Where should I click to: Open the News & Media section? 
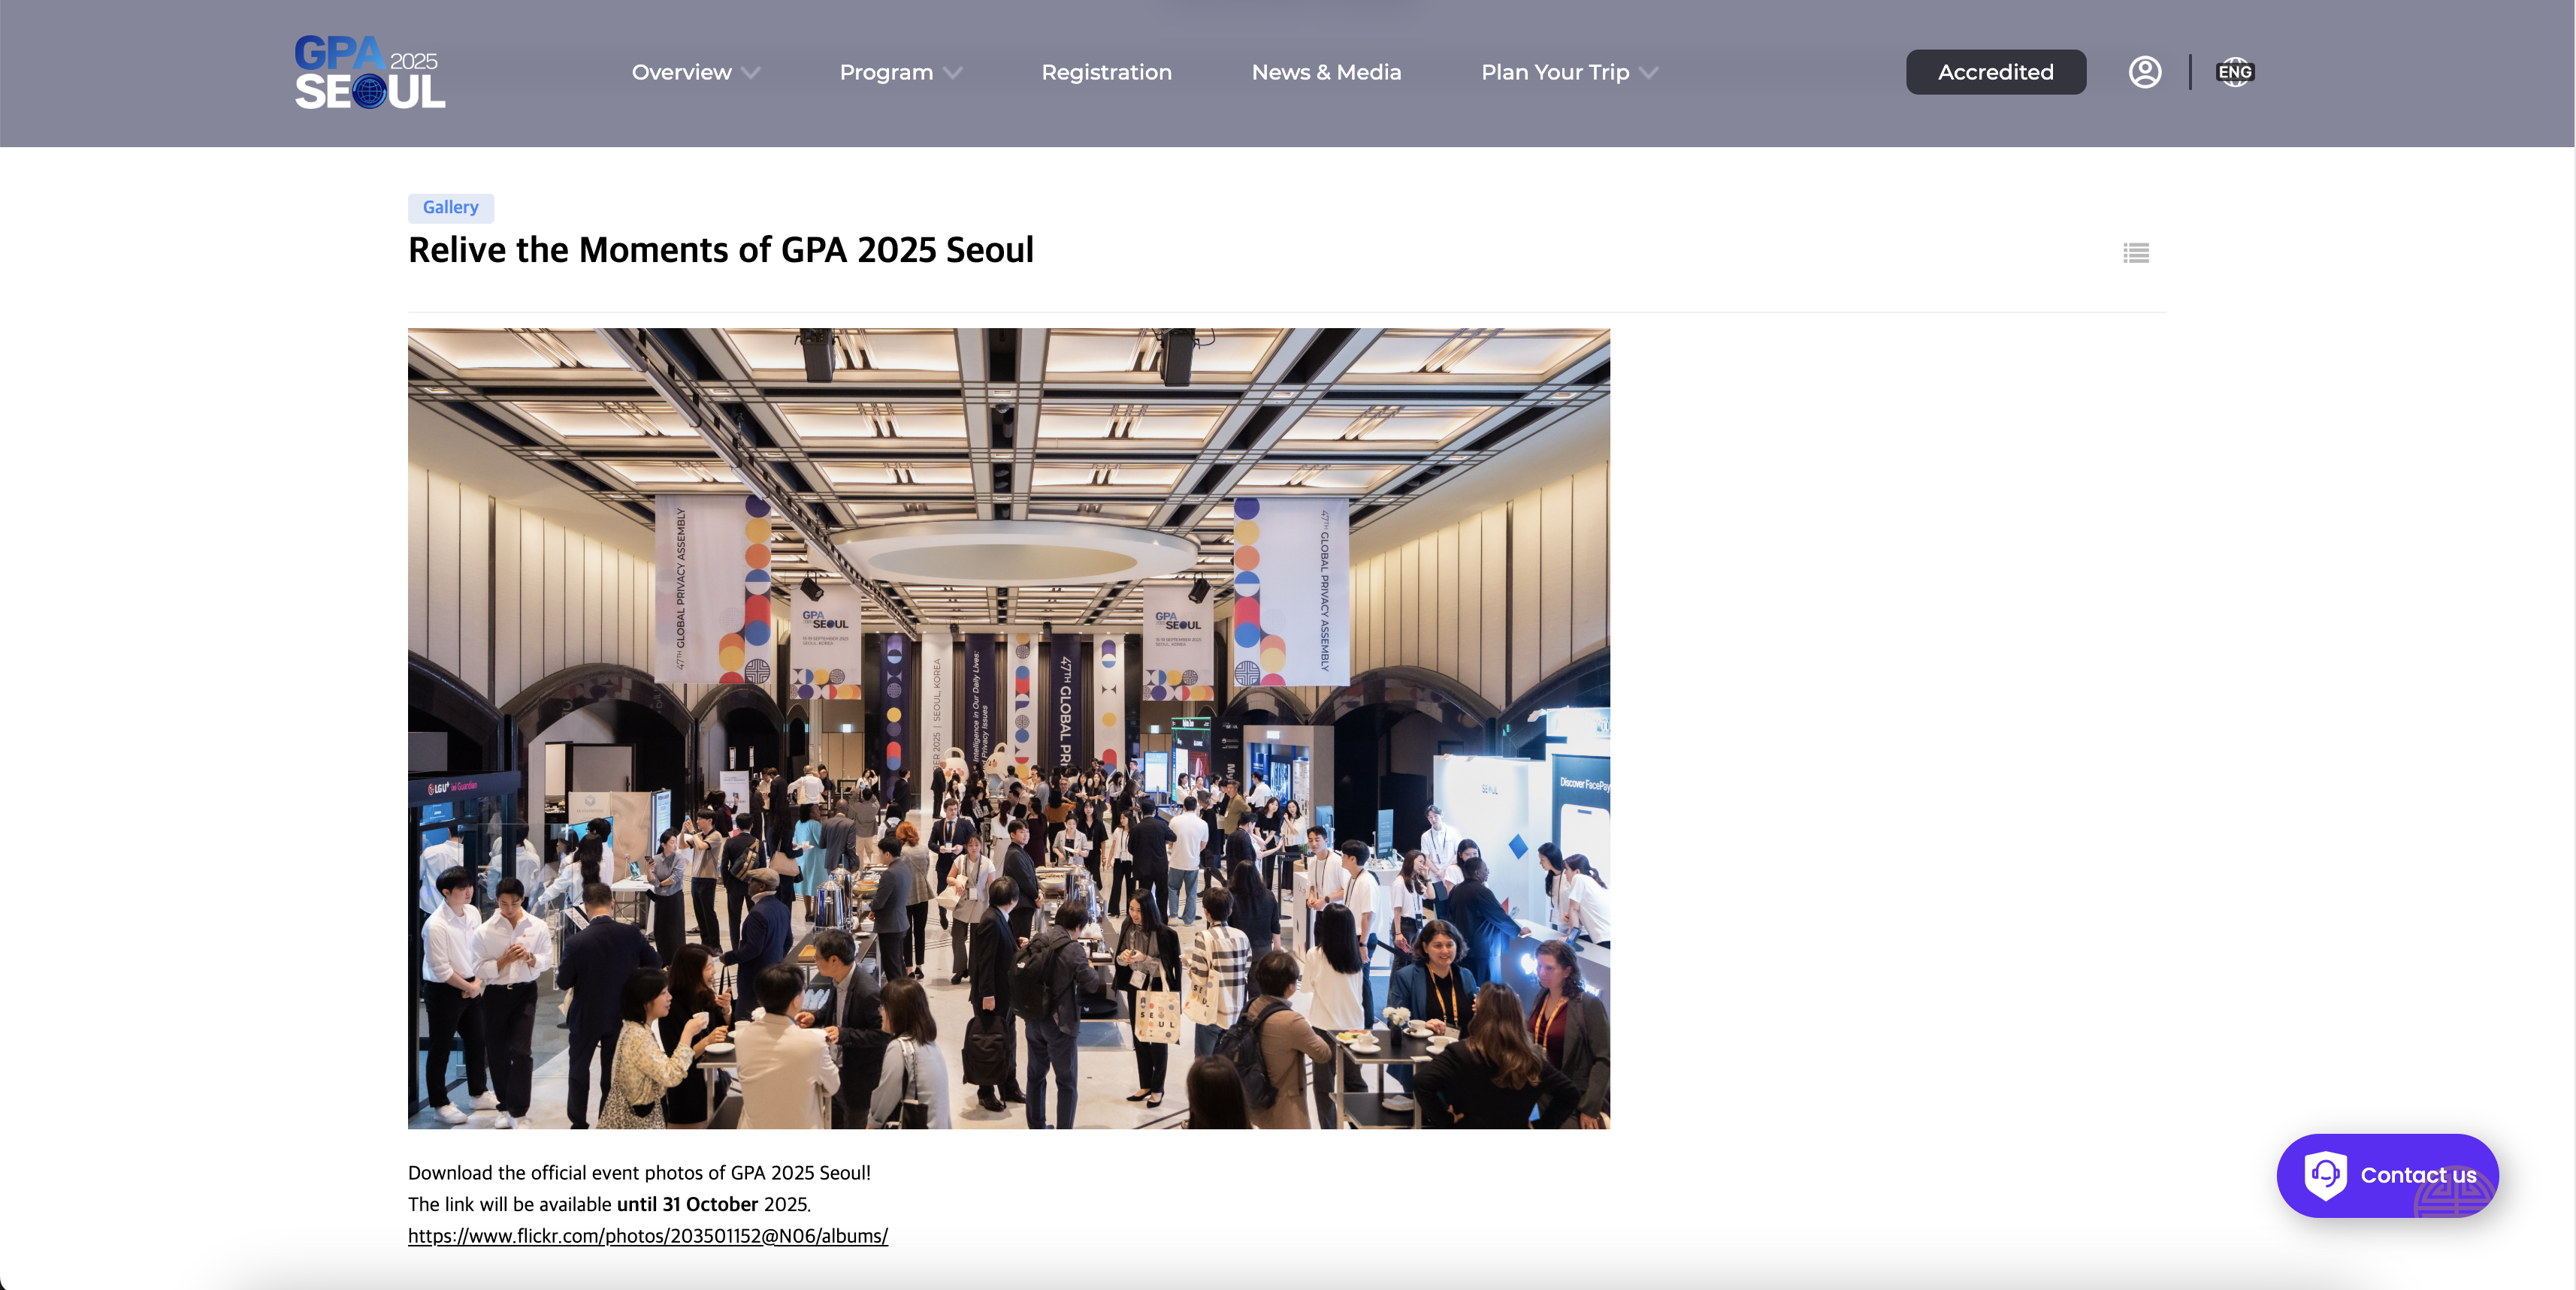(1326, 72)
